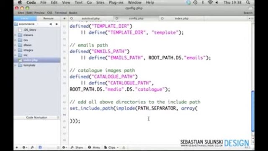Select the images folder row
This screenshot has width=268, height=151.
(x=37, y=50)
